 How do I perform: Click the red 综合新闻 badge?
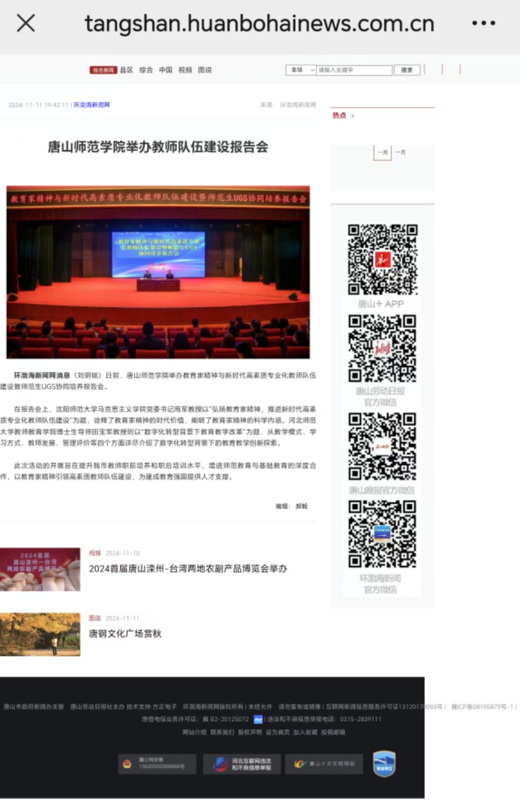tap(103, 70)
